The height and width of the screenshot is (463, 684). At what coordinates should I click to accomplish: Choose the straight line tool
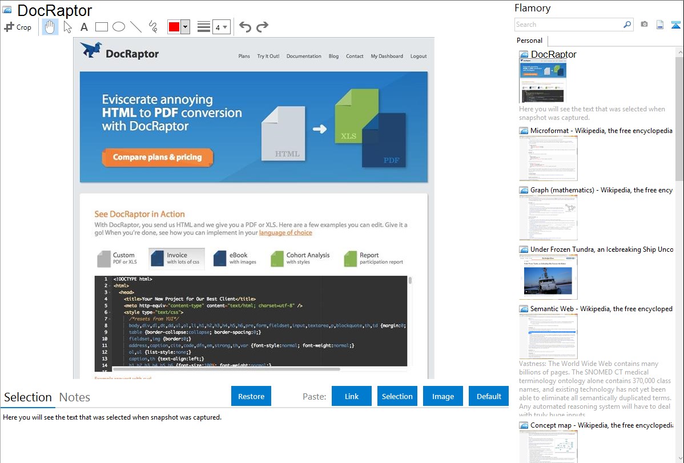(136, 27)
